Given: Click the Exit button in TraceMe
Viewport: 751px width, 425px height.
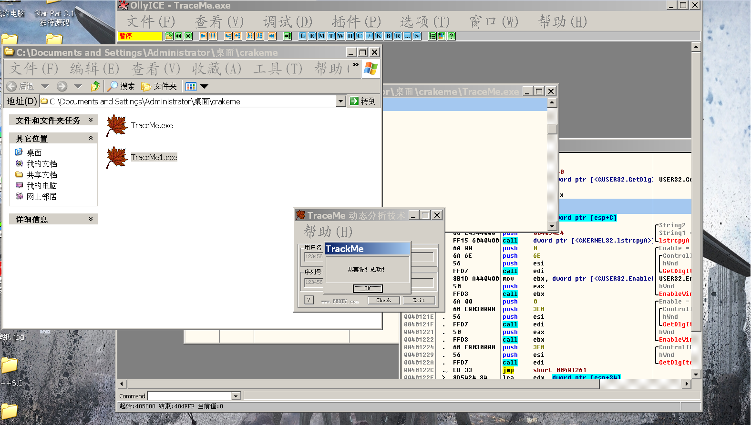Looking at the screenshot, I should tap(419, 300).
